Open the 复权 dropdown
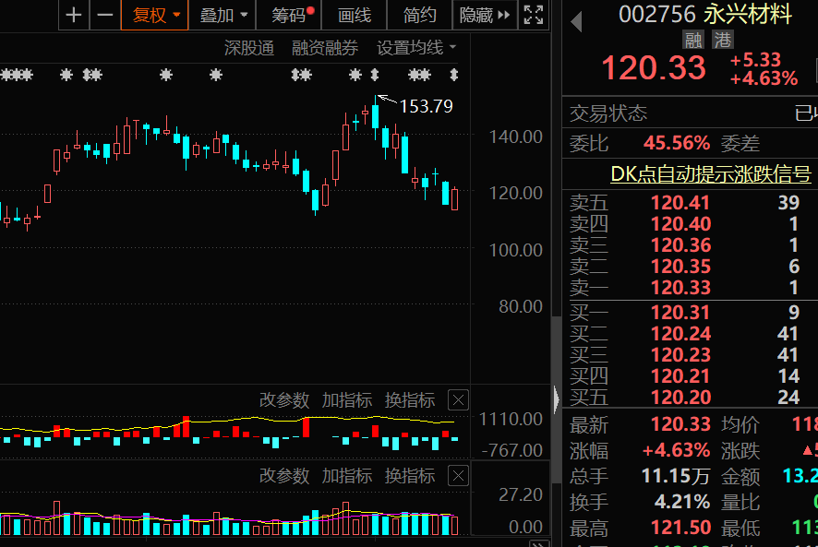Viewport: 818px width, 547px height. click(154, 15)
